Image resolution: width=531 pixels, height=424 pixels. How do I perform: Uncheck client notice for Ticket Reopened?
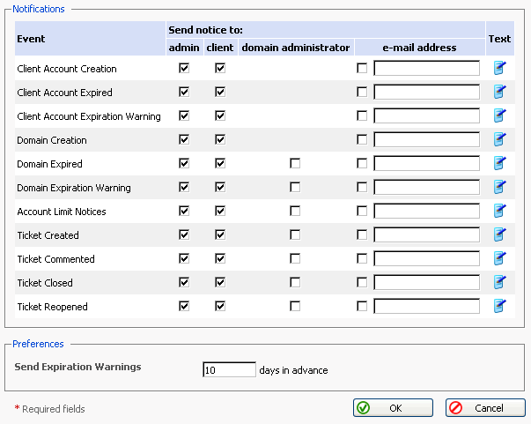click(x=220, y=307)
